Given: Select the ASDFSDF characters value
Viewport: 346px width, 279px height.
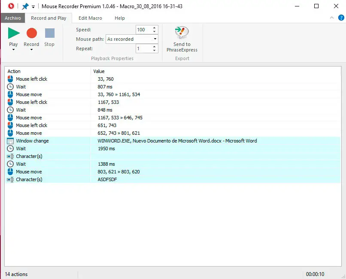Looking at the screenshot, I should [107, 179].
